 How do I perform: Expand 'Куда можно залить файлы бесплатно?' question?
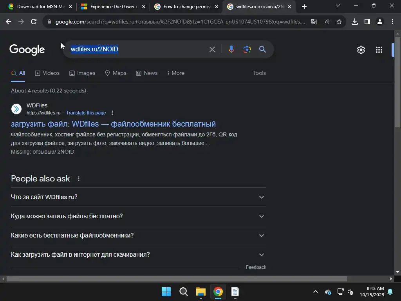coord(138,216)
